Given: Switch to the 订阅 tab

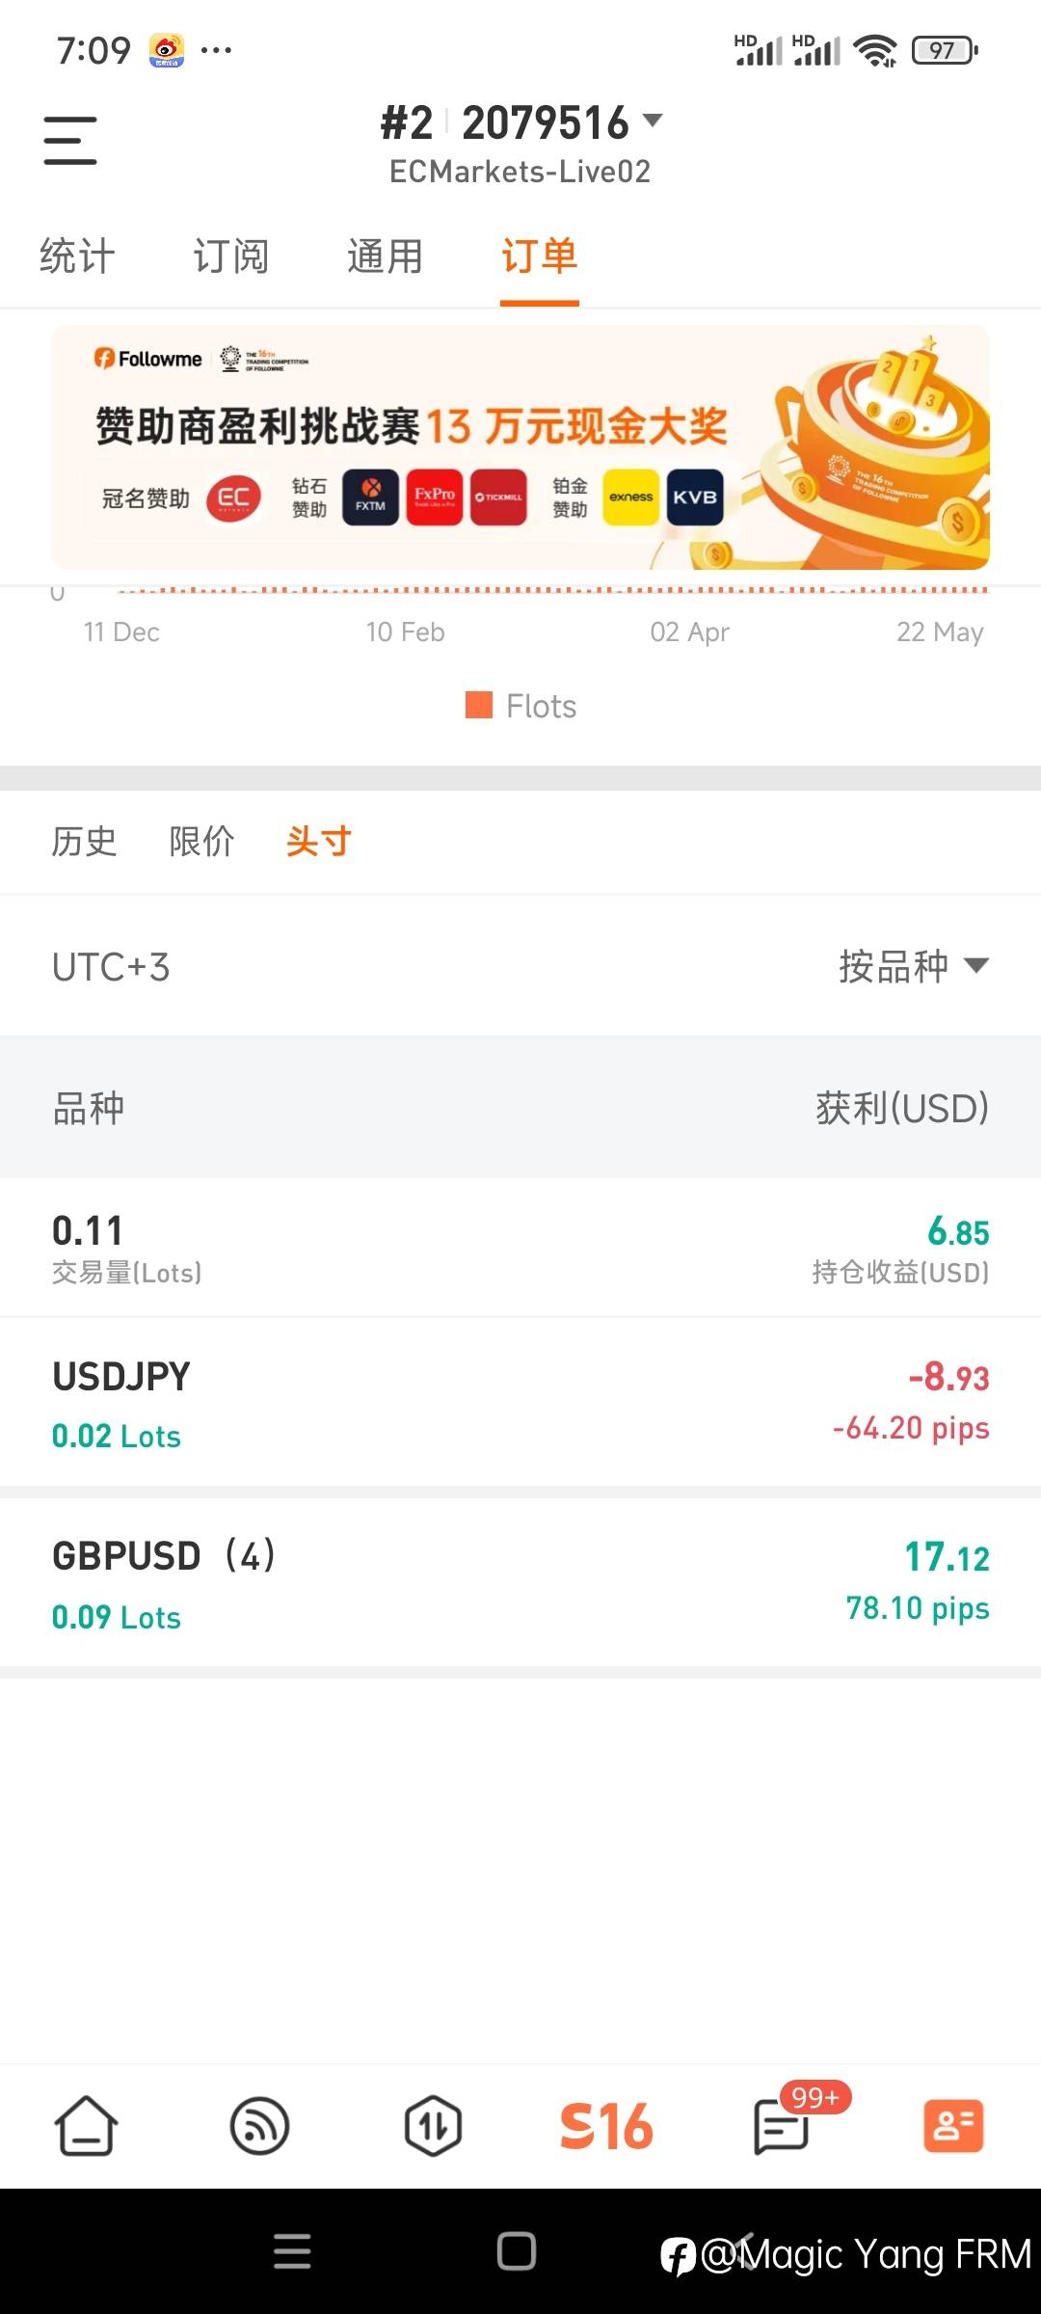Looking at the screenshot, I should tap(231, 256).
